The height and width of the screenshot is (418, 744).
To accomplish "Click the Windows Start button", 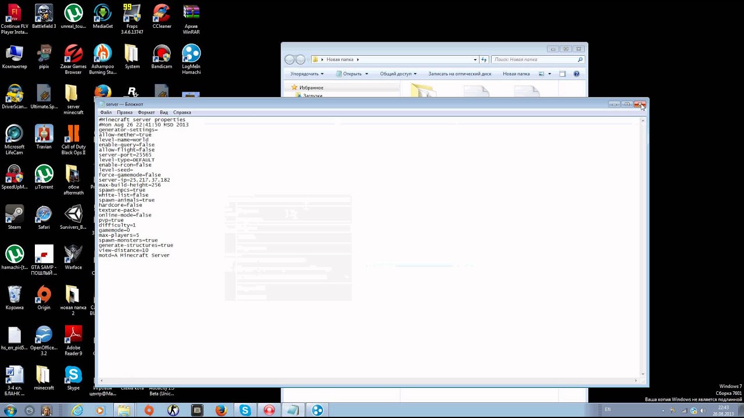I will (10, 410).
